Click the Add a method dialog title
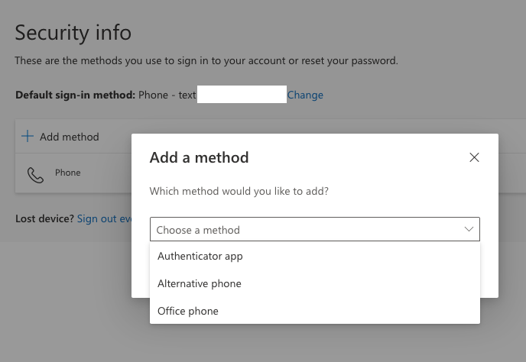The height and width of the screenshot is (362, 526). [x=199, y=158]
